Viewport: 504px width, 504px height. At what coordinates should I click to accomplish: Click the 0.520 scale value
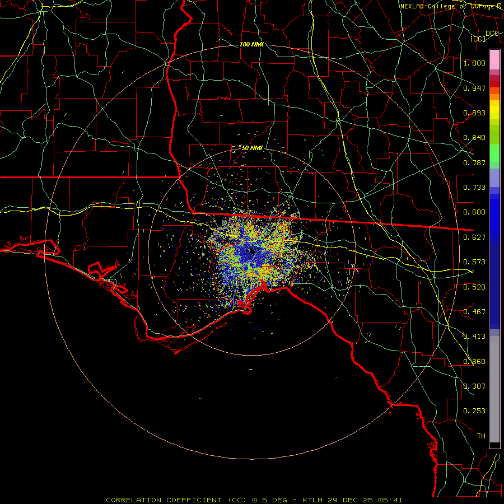474,287
